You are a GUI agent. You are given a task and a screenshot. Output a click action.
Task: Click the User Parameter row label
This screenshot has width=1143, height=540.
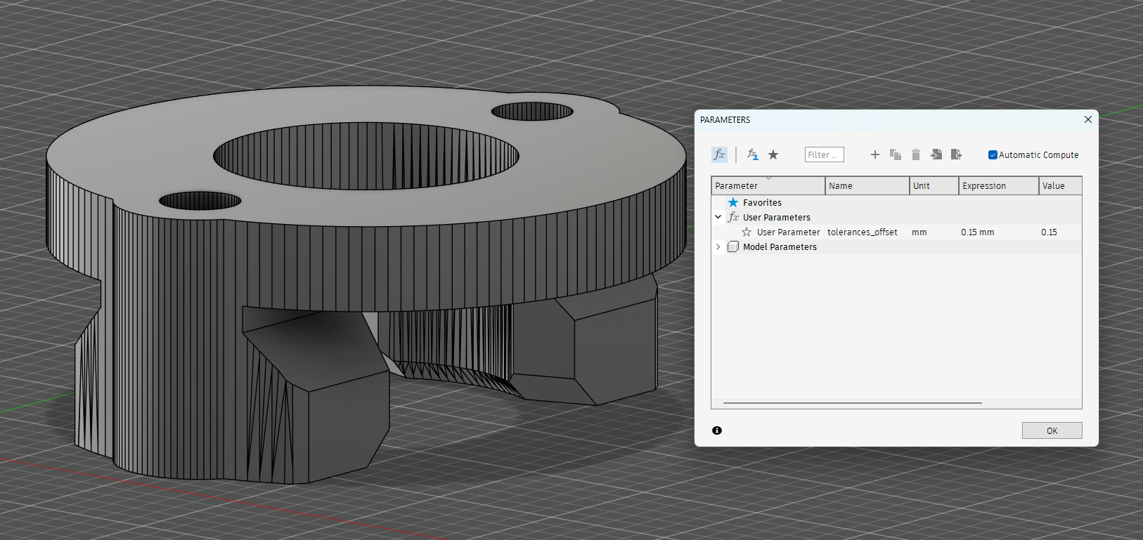(788, 232)
